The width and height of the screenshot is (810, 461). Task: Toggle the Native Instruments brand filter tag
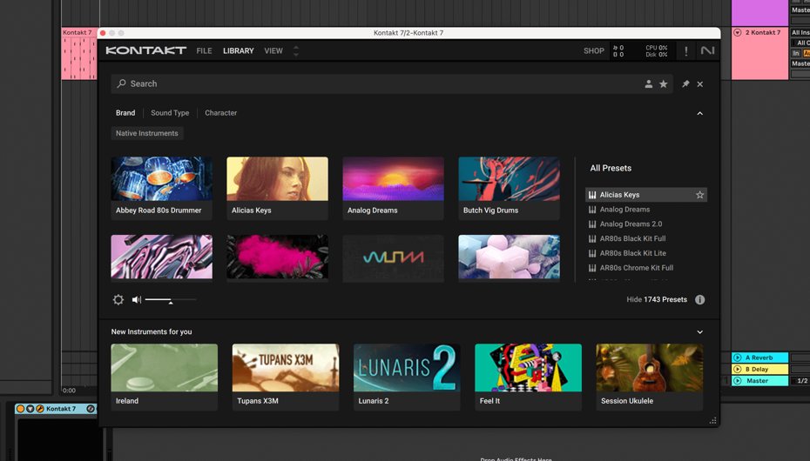click(147, 134)
